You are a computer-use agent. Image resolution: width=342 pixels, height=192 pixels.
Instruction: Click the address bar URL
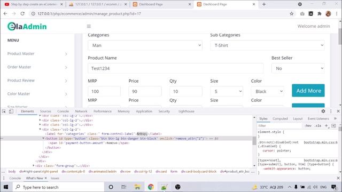89,14
